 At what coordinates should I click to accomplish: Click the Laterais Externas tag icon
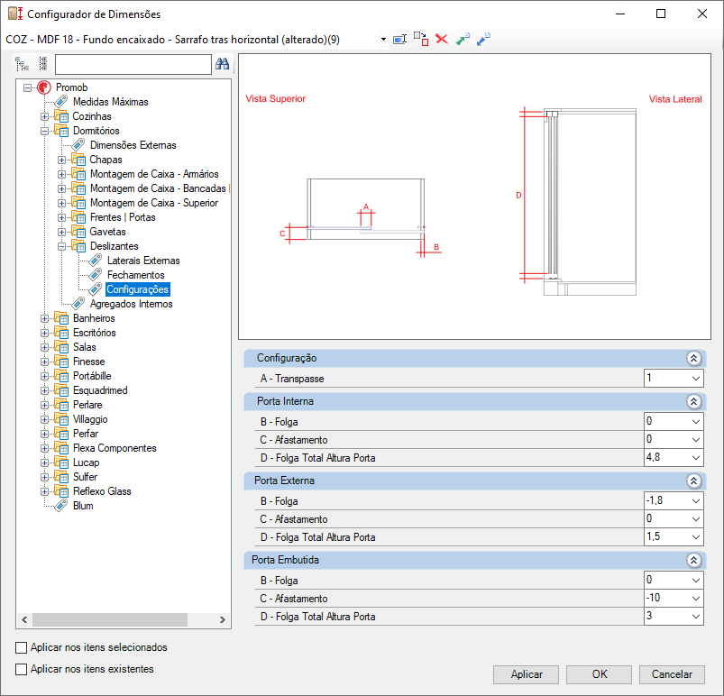pos(95,261)
